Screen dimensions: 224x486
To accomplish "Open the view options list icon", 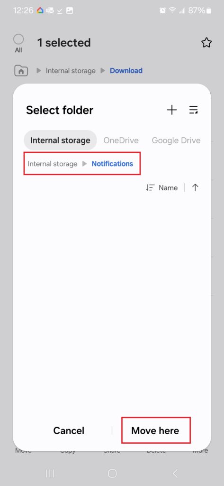I will [194, 110].
